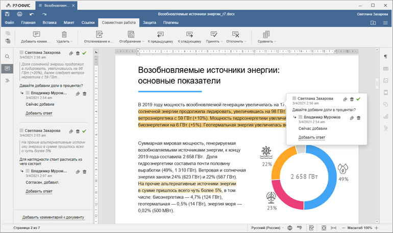Screen dimensions: 393x233
Task: Click the Добавить комментарий toolbar icon
Action: [x=36, y=35]
